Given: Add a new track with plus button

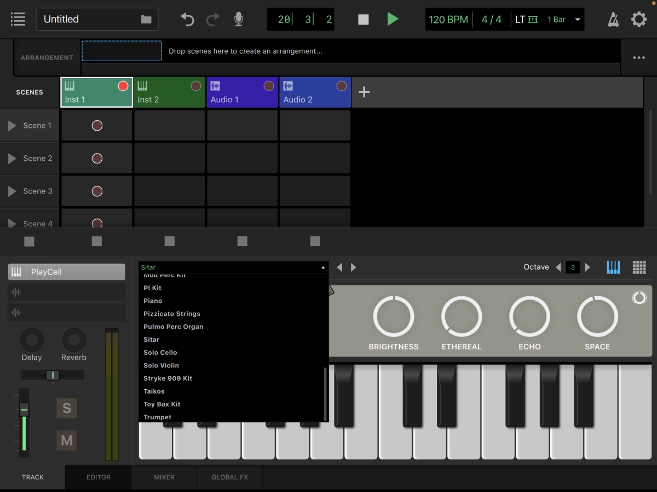Looking at the screenshot, I should (x=364, y=92).
